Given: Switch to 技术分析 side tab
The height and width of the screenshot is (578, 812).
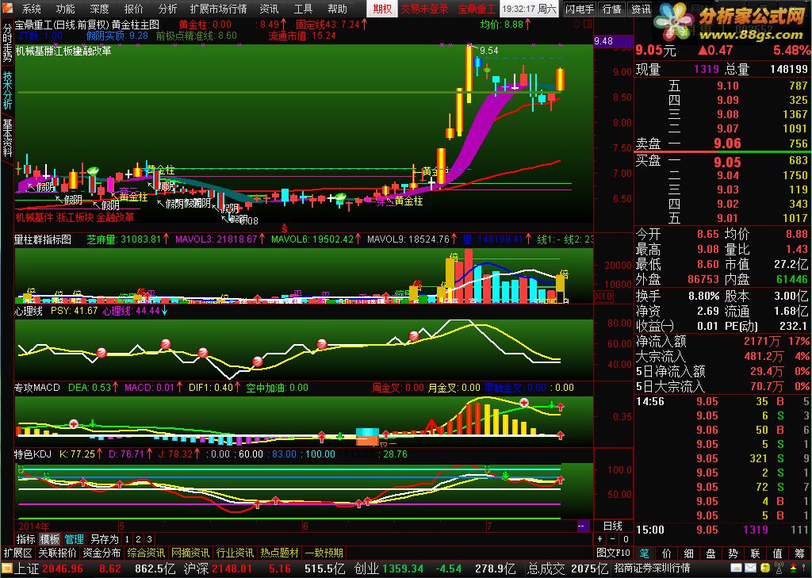Looking at the screenshot, I should tap(7, 89).
